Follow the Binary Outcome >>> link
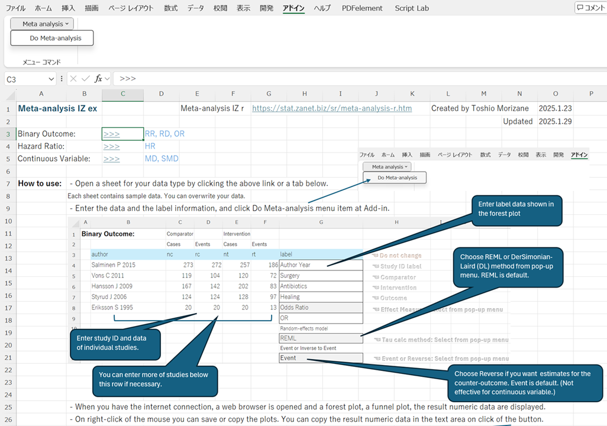The image size is (607, 426). (x=111, y=134)
